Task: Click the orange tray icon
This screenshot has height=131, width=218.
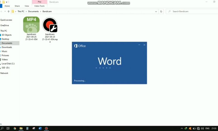Action: coord(190,128)
